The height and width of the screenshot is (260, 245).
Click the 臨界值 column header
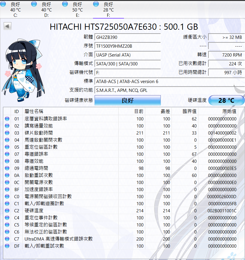point(185,111)
